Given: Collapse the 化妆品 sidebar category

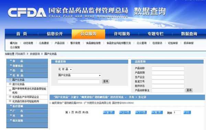Looking at the screenshot, I should click(27, 76).
